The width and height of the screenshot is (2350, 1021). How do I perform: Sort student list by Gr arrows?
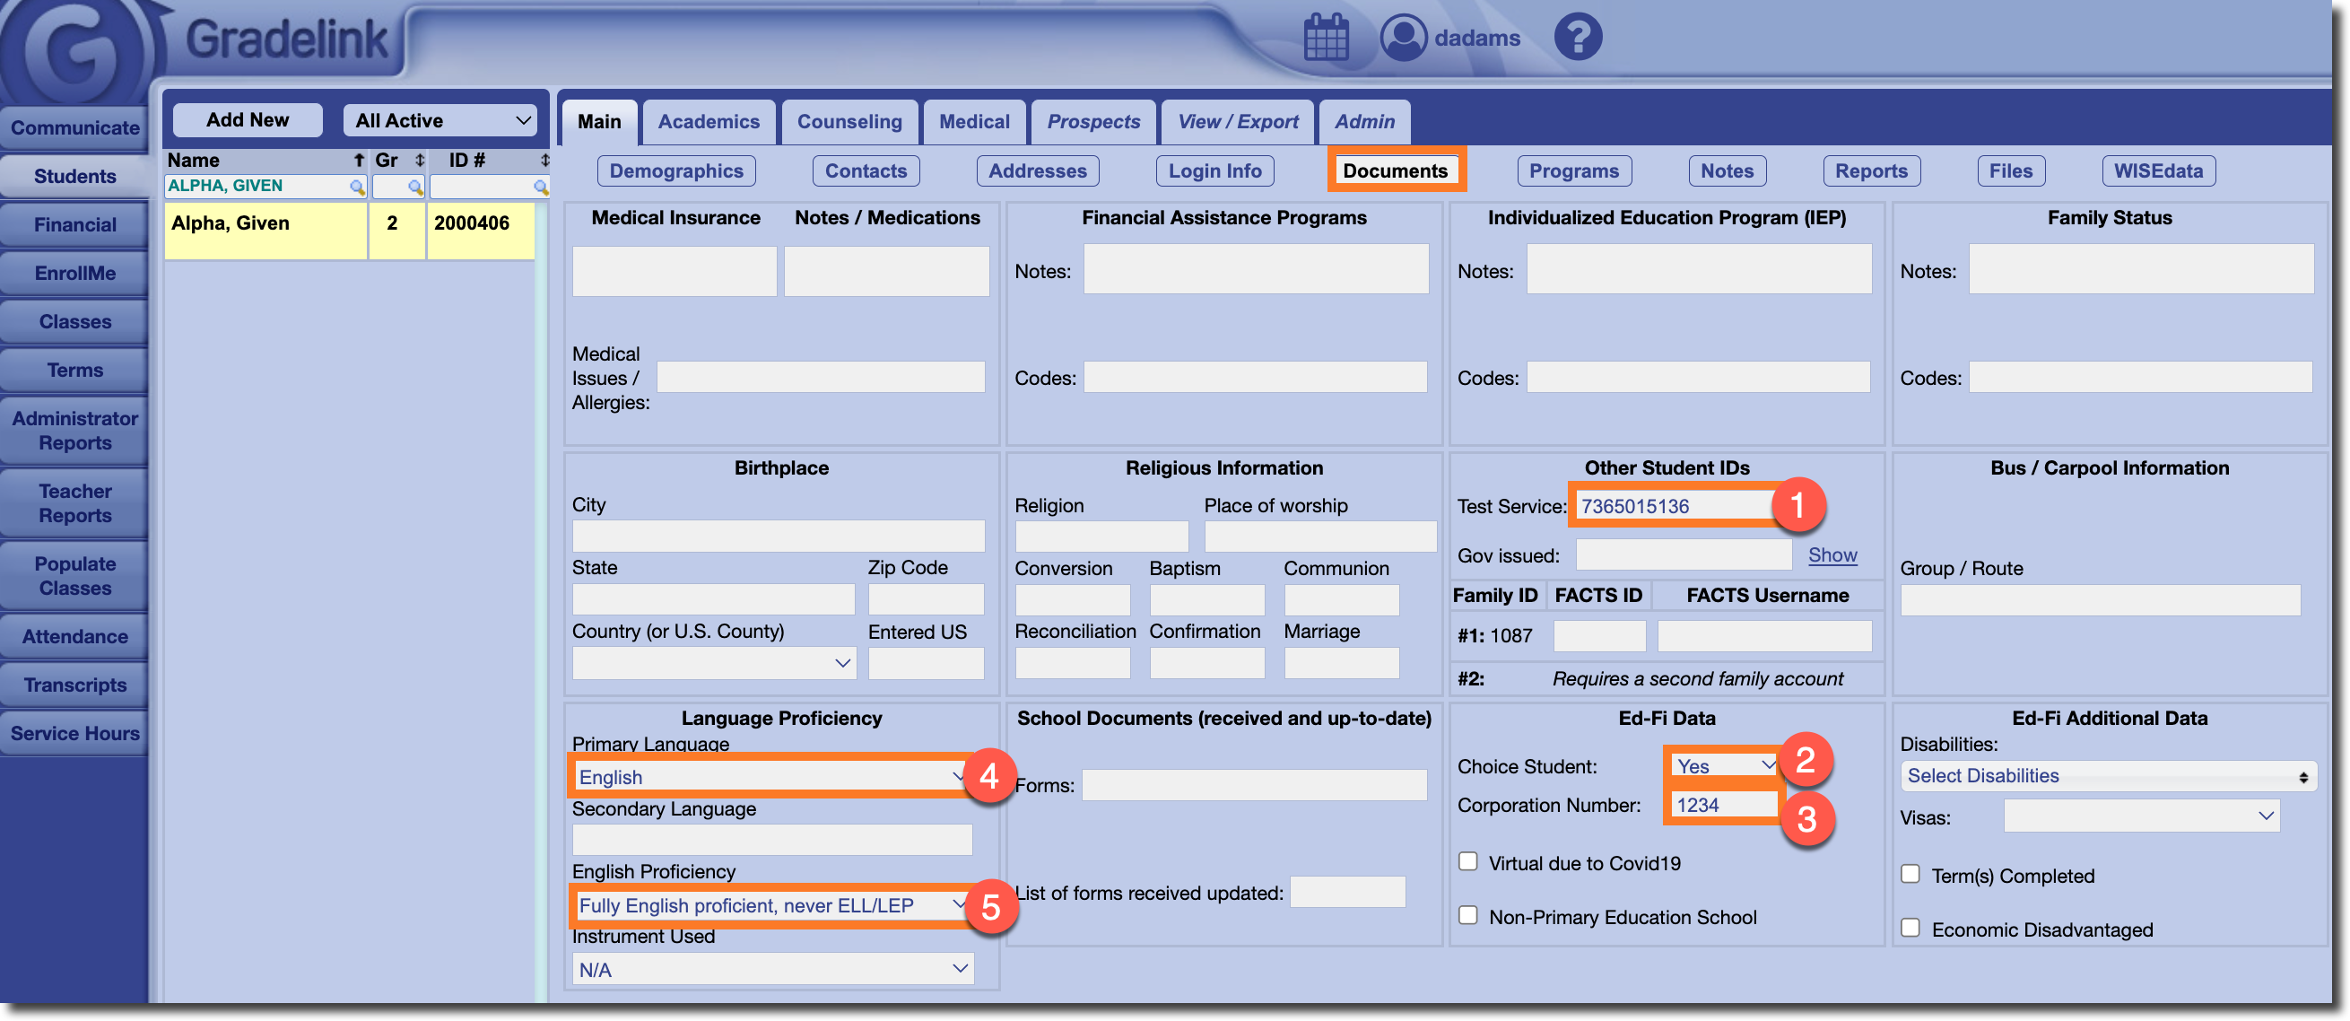pos(419,161)
